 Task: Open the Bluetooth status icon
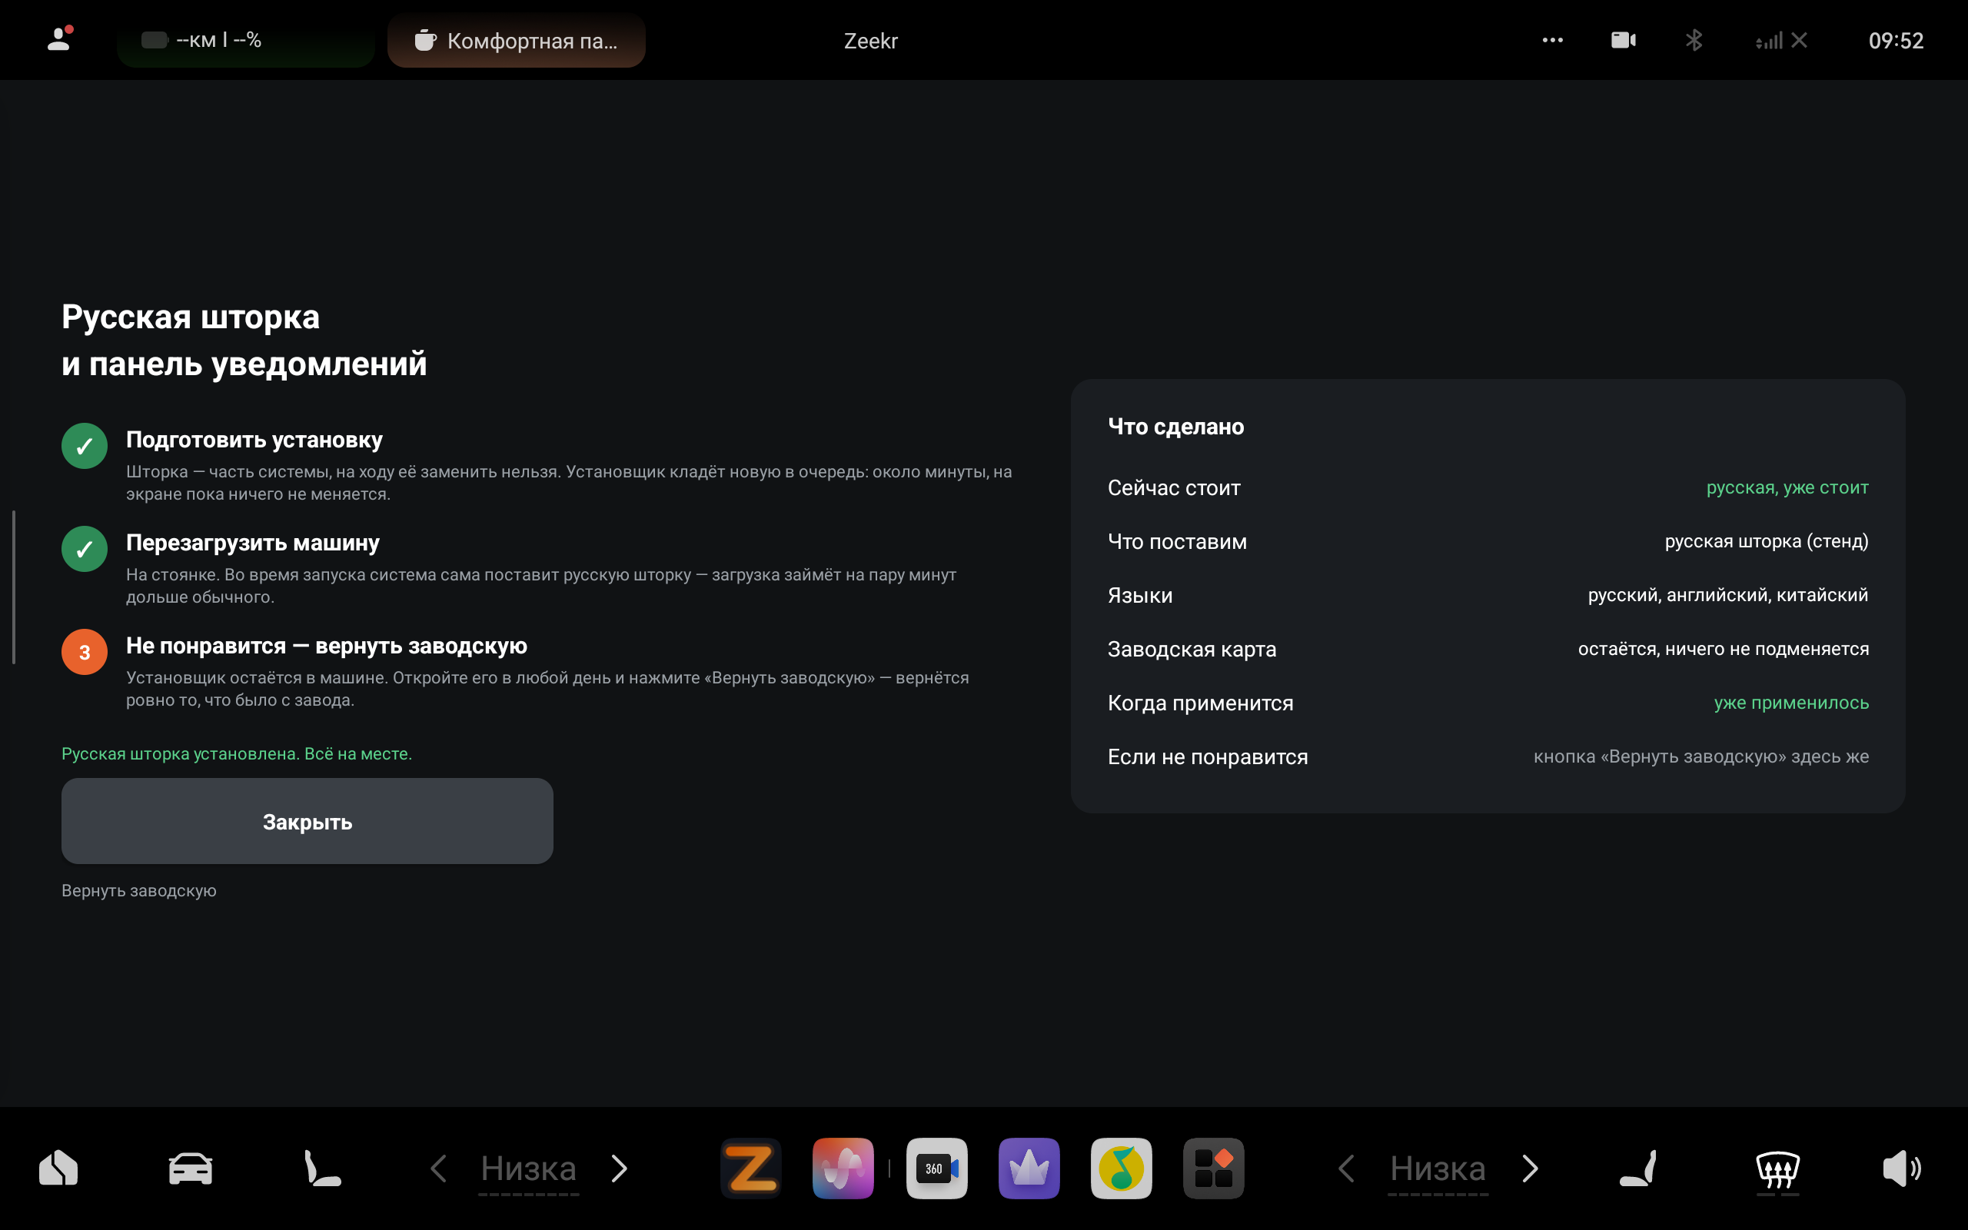(x=1694, y=40)
